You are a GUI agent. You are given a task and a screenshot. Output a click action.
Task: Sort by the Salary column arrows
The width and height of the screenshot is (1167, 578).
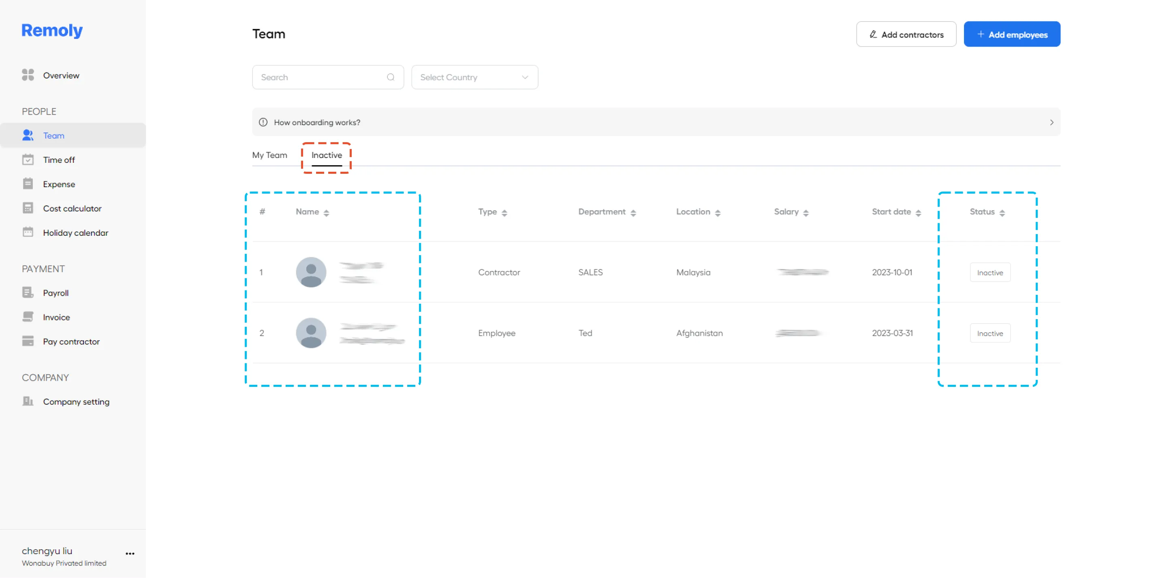point(806,213)
